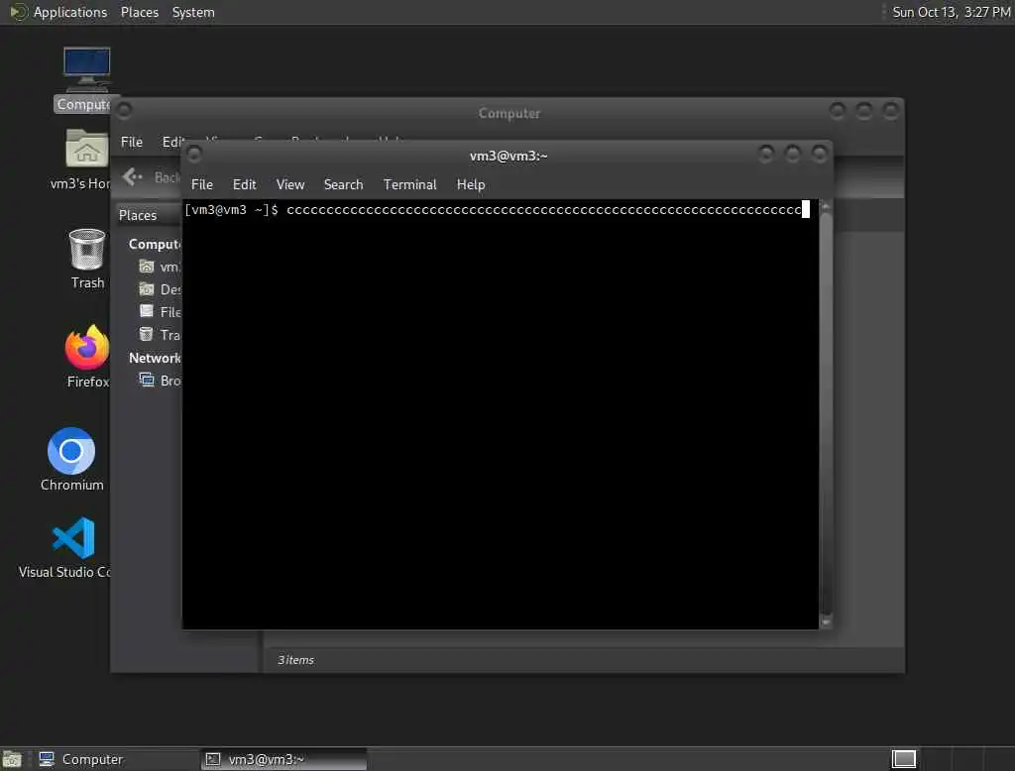Open the terminal Search menu
Viewport: 1015px width, 771px height.
point(343,184)
